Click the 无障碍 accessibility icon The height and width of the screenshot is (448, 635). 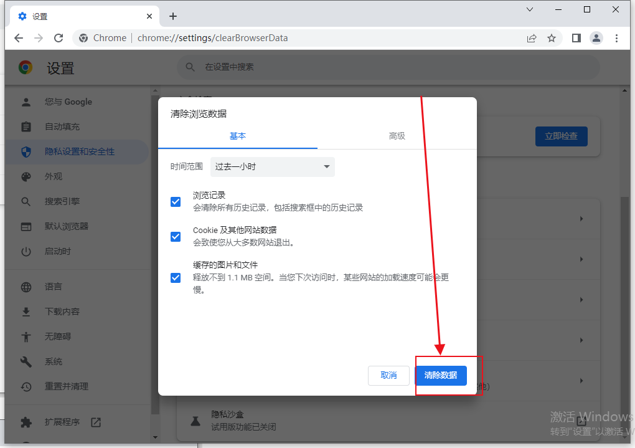(x=26, y=337)
